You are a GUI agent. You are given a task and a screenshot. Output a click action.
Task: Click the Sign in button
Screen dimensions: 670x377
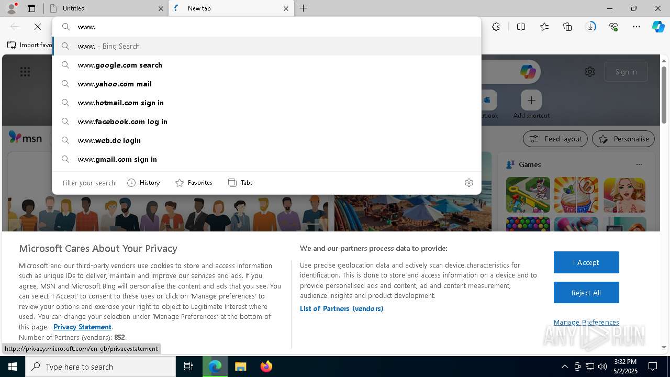click(x=626, y=72)
